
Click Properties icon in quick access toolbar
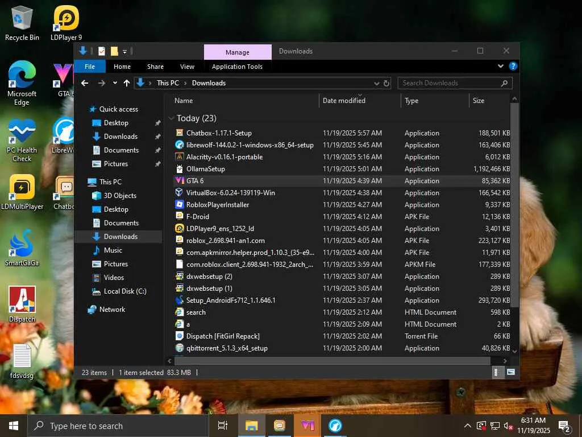point(102,51)
